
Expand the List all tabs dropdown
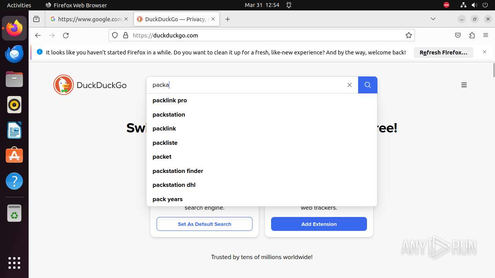coord(433,19)
